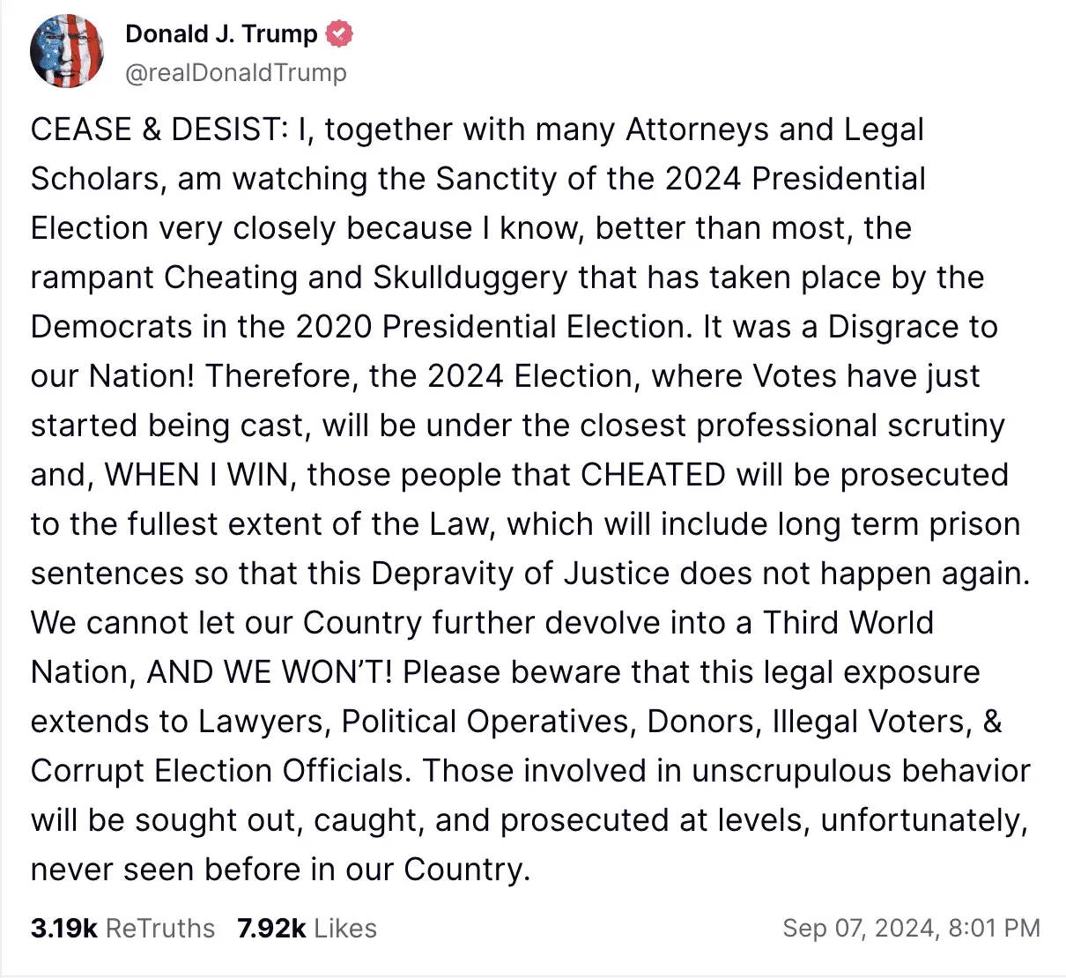This screenshot has width=1066, height=978.
Task: Click the "AND WE WON'T!" text
Action: (x=270, y=672)
